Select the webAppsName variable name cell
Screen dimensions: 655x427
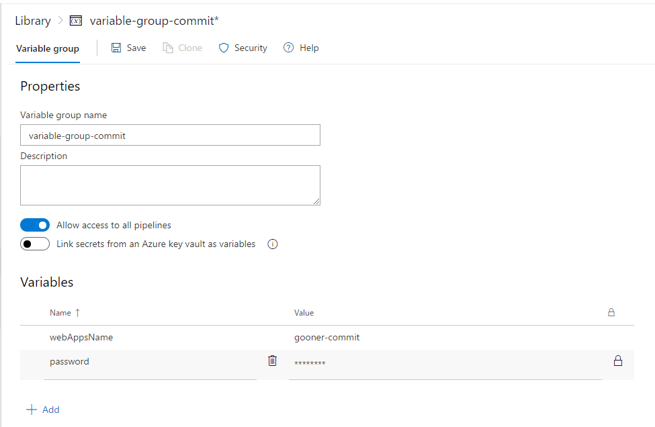81,338
